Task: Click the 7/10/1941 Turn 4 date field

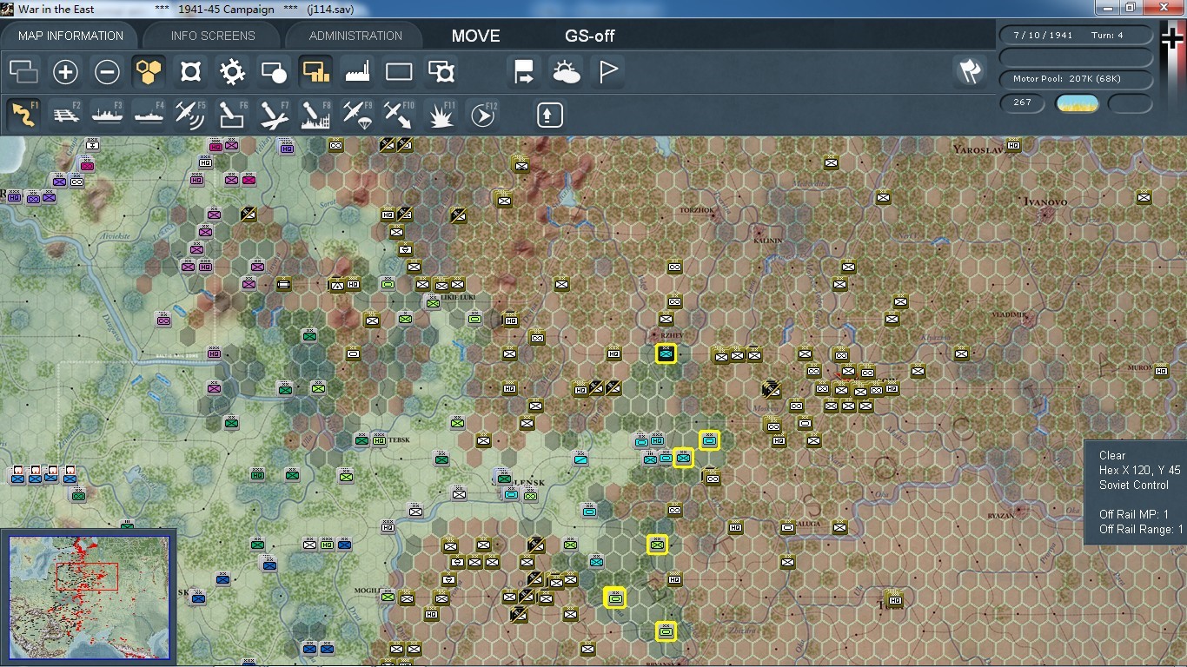Action: (x=1076, y=36)
